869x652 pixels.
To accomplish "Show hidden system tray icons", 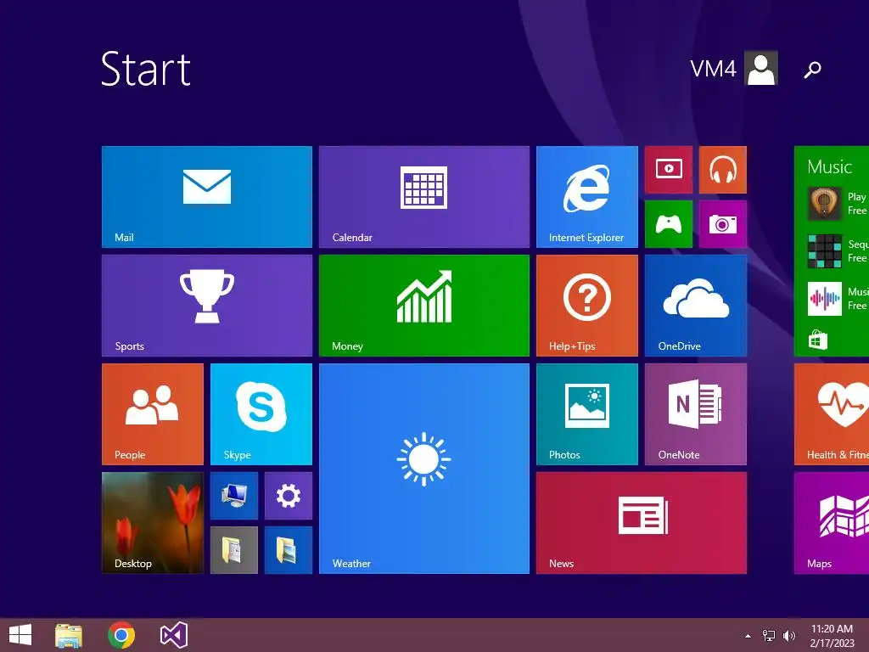I will pos(748,636).
